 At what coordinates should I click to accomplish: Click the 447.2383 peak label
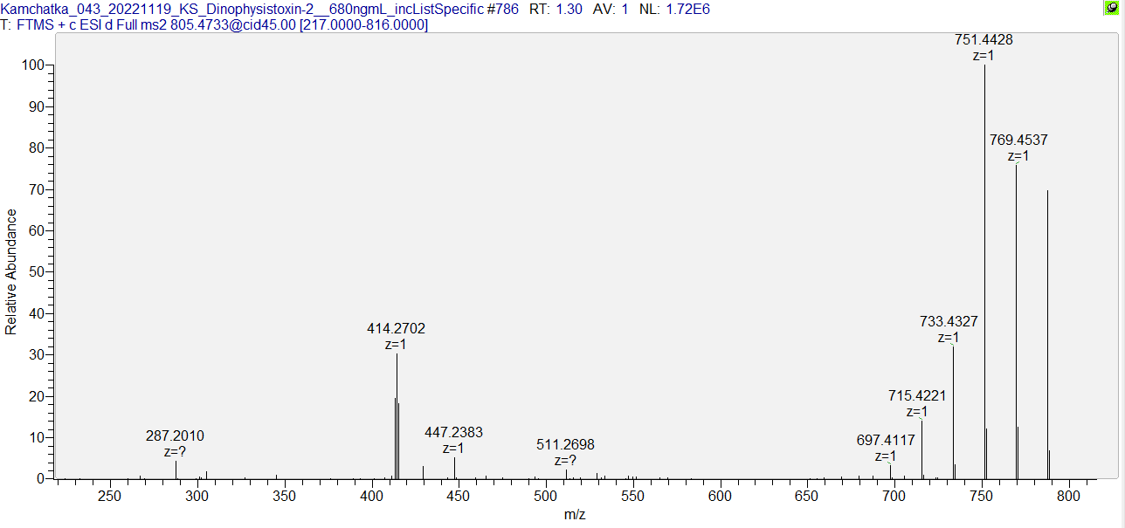(x=453, y=433)
